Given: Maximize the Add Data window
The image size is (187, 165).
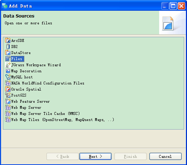Looking at the screenshot, I should [173, 6].
